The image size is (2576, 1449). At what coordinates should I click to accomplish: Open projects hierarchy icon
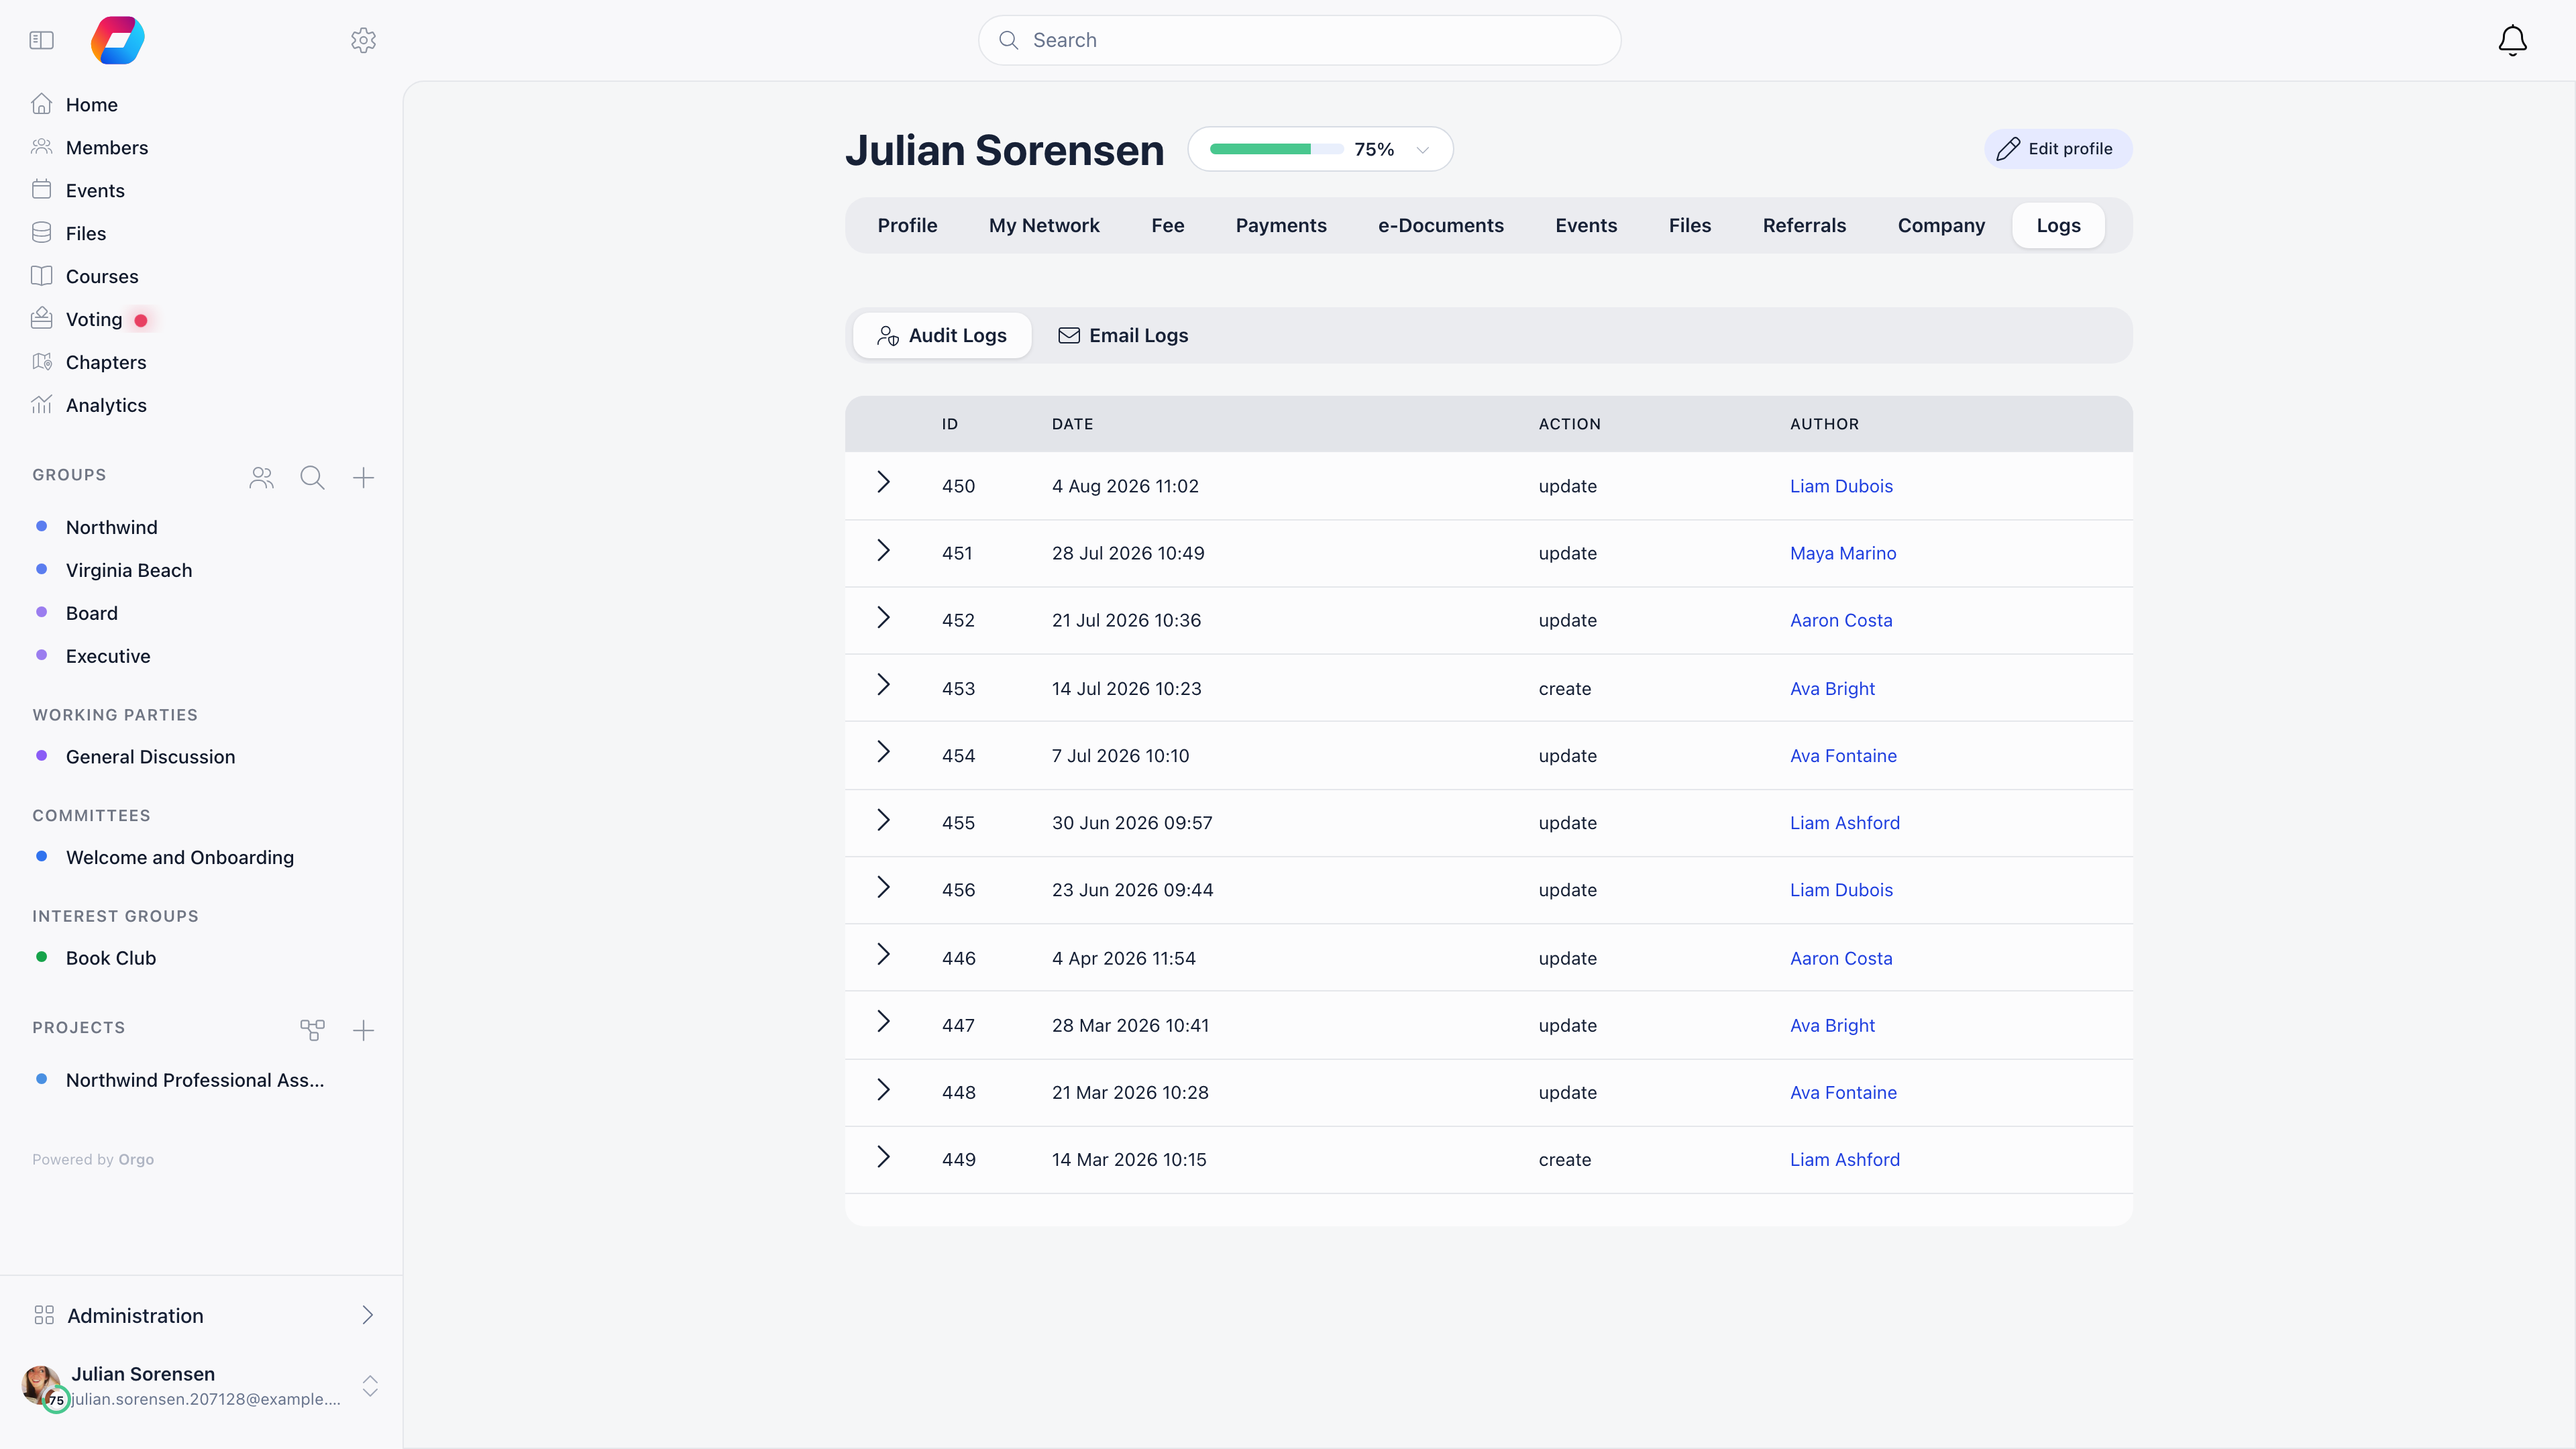[312, 1030]
